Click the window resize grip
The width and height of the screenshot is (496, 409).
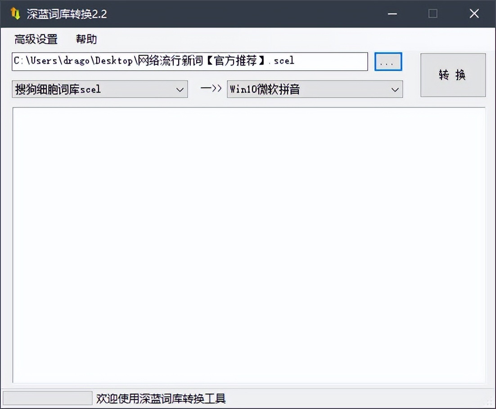click(490, 402)
